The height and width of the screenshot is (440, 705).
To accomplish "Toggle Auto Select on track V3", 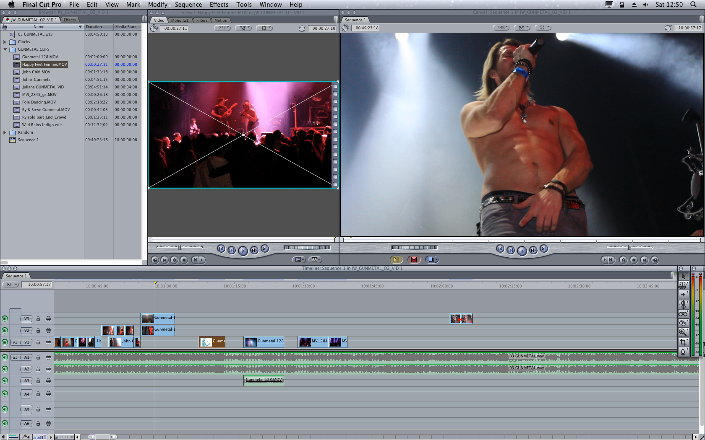I will (x=48, y=319).
